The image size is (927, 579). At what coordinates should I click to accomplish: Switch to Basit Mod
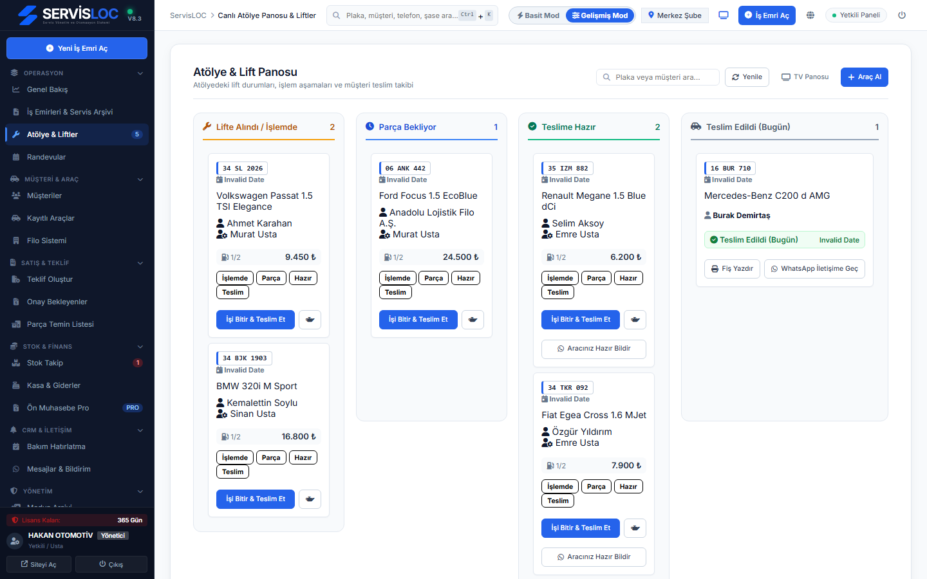538,15
